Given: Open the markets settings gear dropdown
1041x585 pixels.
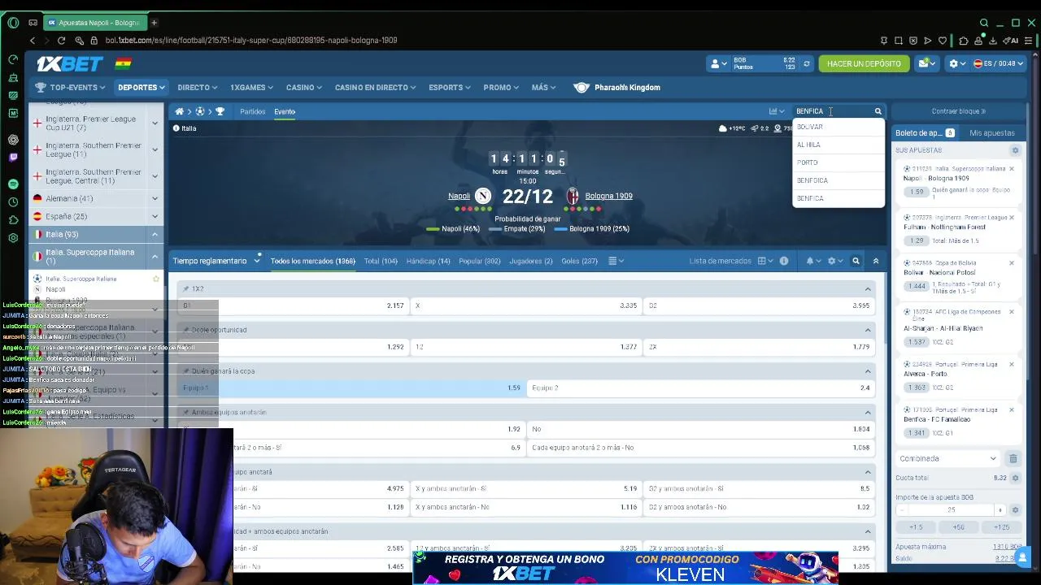Looking at the screenshot, I should tap(834, 261).
